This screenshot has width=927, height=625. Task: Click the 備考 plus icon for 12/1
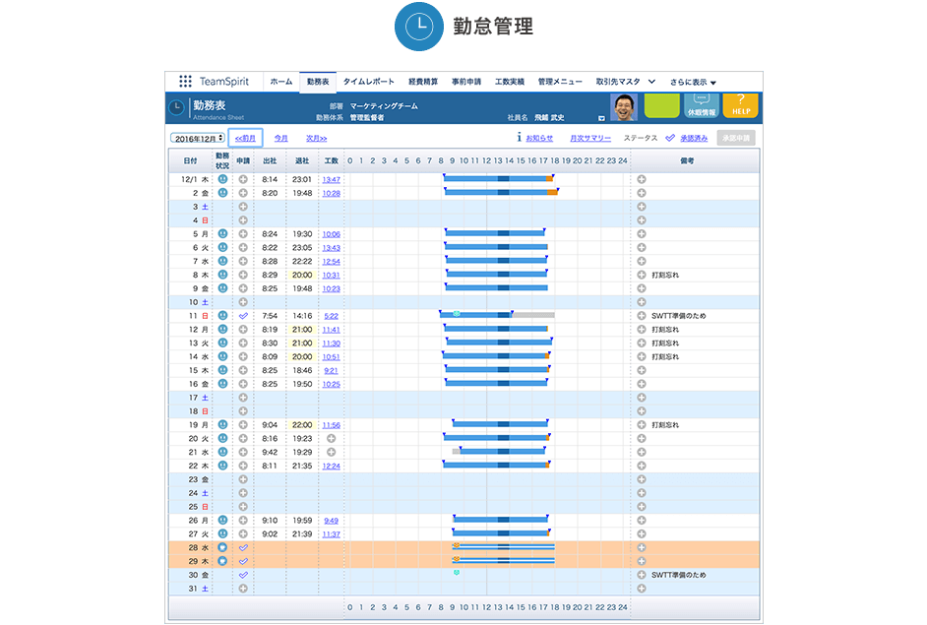[642, 179]
